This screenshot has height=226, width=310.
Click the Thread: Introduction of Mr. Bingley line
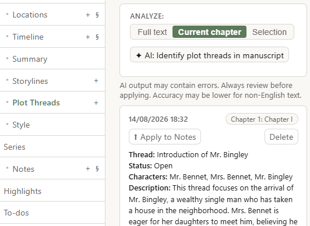(x=188, y=154)
